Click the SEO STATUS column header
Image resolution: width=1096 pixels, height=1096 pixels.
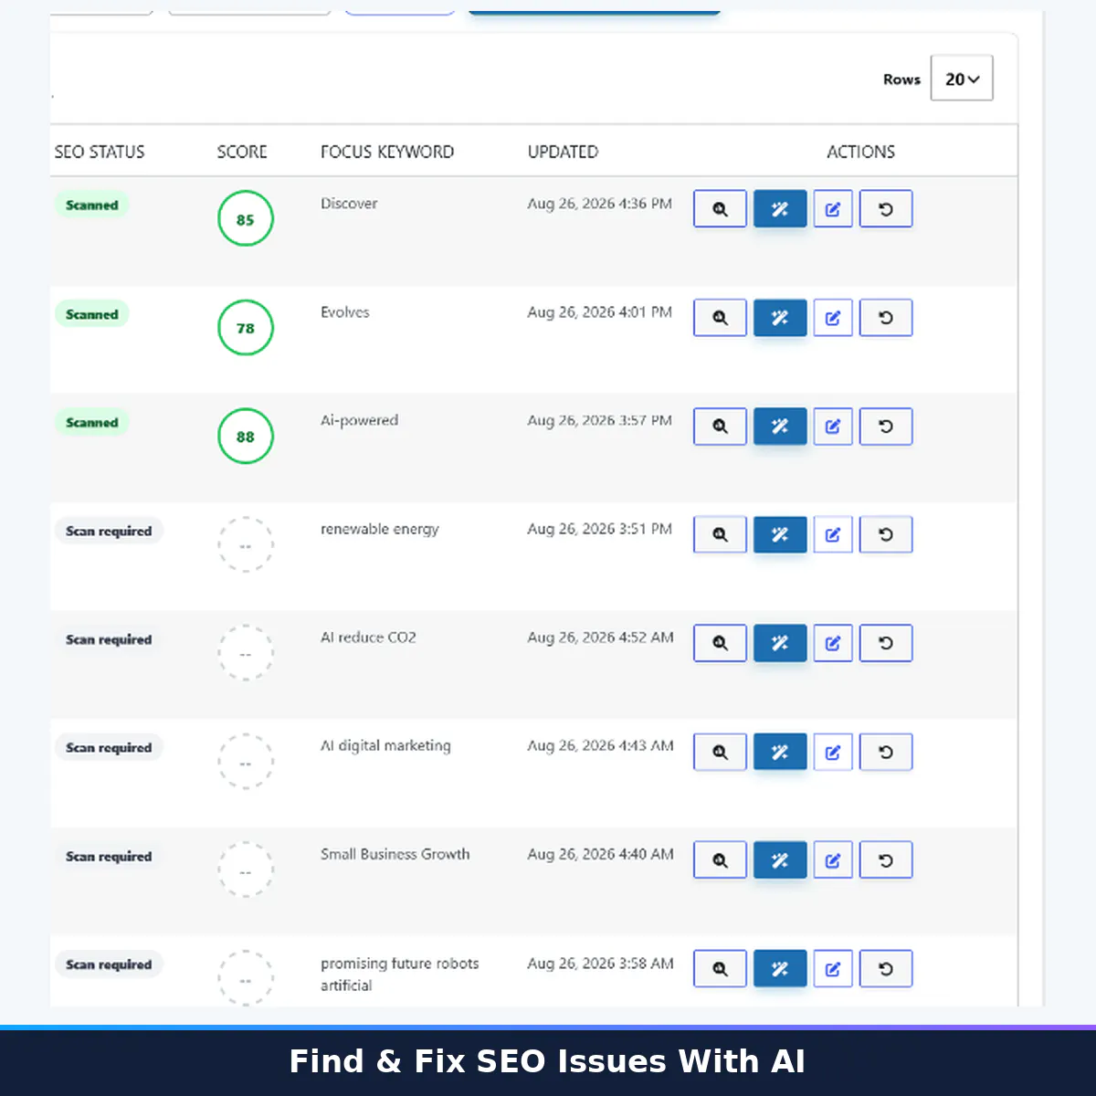(100, 152)
